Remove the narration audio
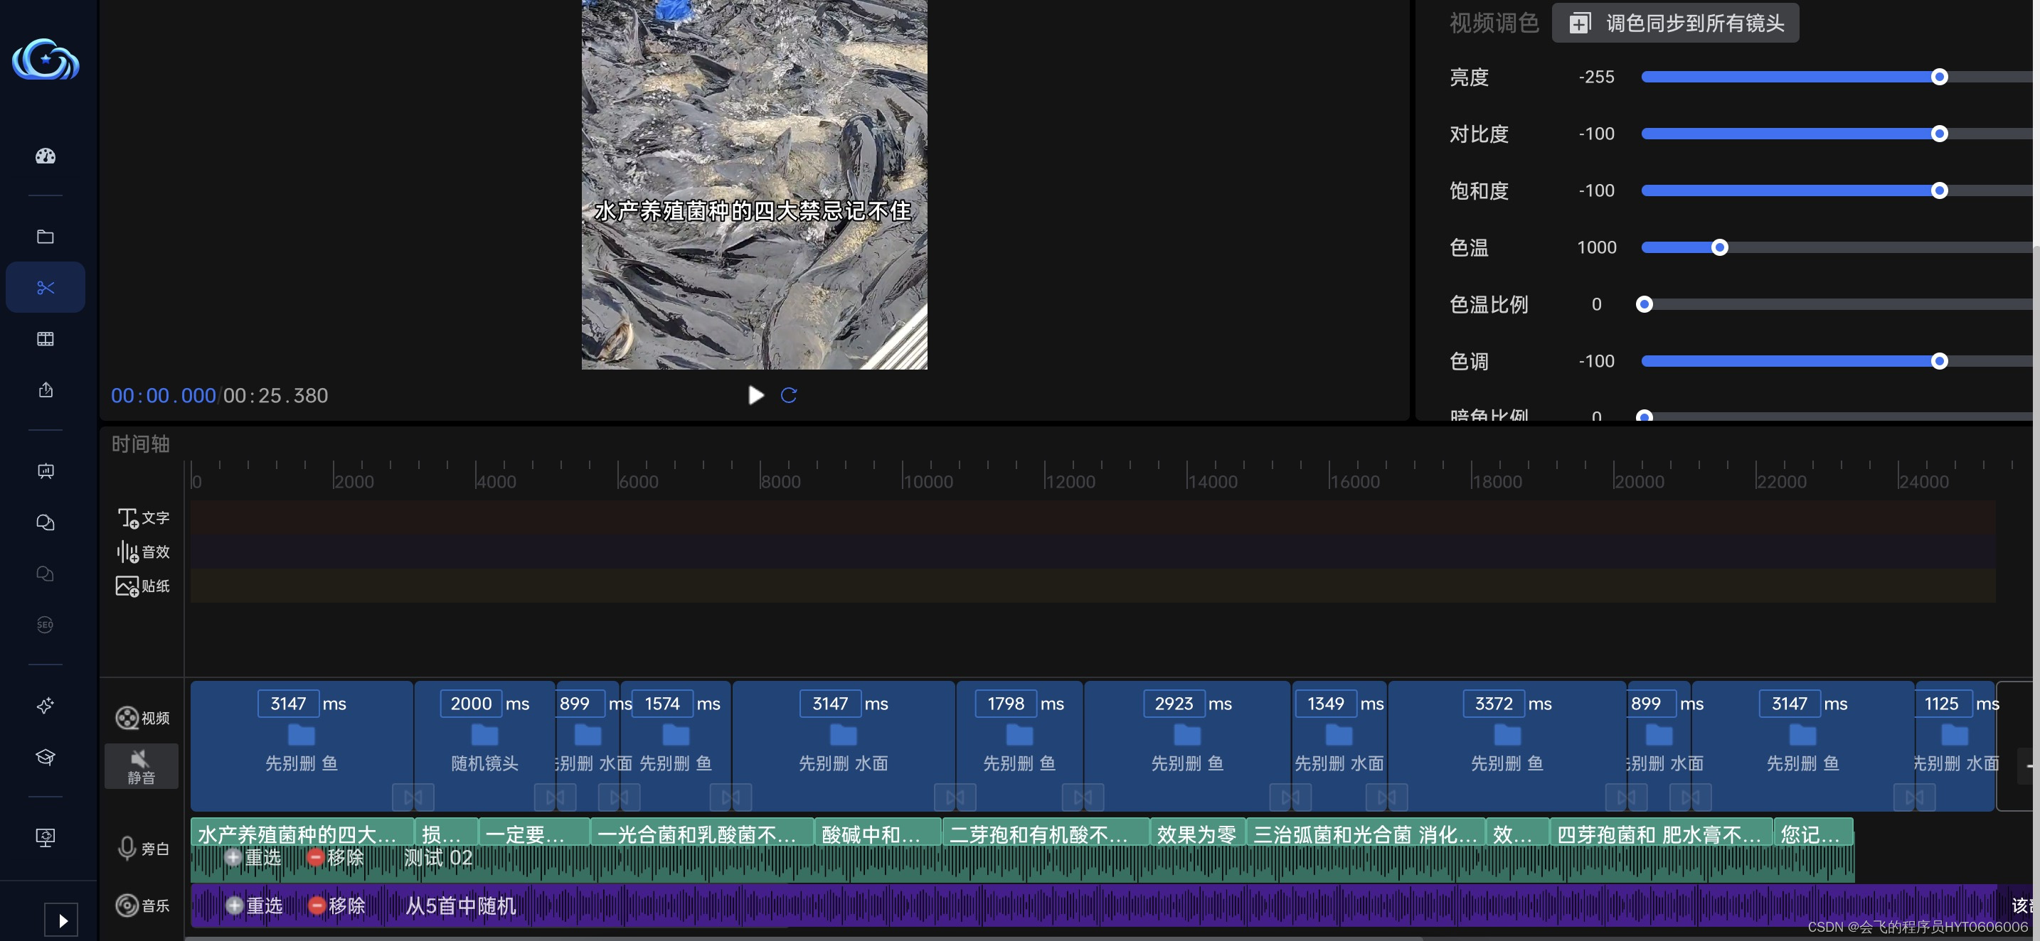Viewport: 2040px width, 941px height. tap(335, 857)
